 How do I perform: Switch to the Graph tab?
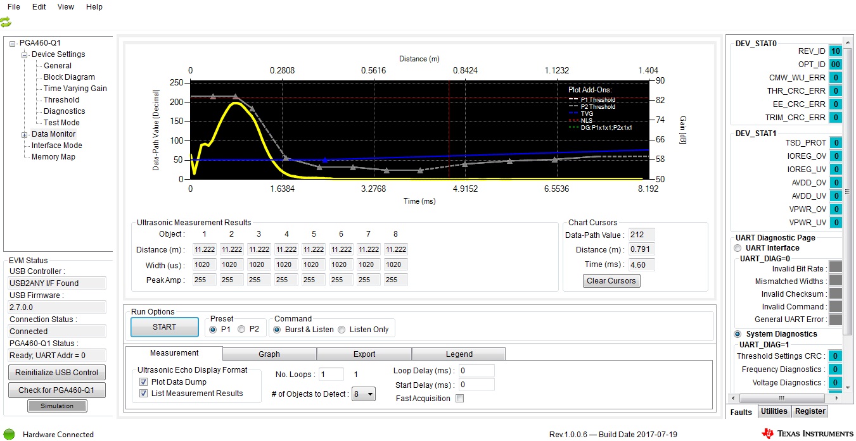pyautogui.click(x=269, y=354)
